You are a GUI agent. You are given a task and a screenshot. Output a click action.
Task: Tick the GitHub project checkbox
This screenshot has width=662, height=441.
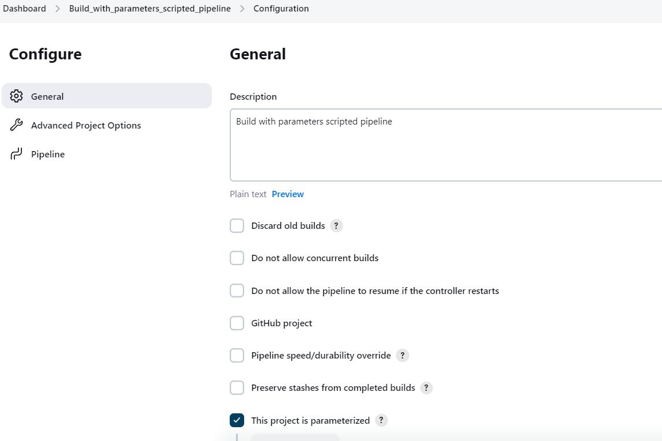point(237,323)
